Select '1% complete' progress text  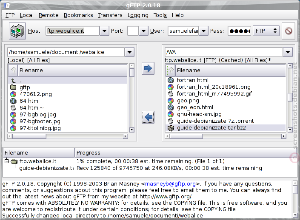click(x=94, y=161)
